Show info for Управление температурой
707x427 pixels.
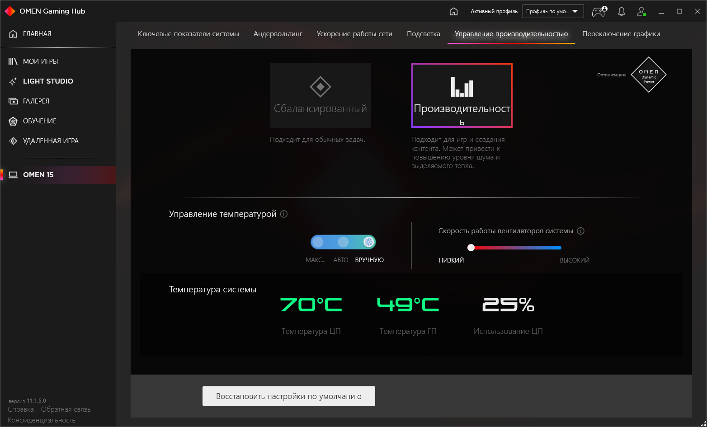pos(284,214)
